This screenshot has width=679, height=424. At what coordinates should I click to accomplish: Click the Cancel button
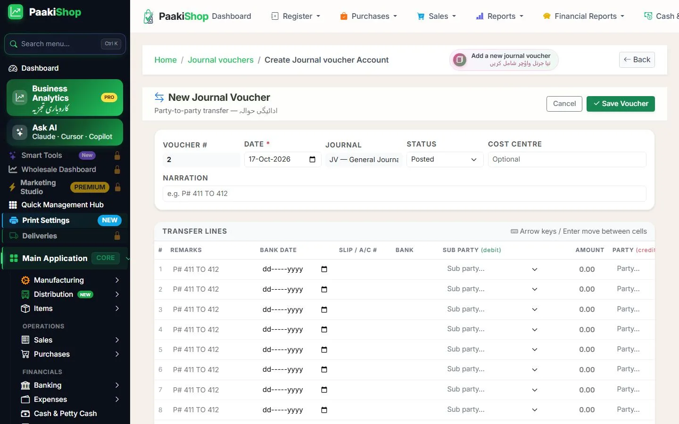point(564,104)
